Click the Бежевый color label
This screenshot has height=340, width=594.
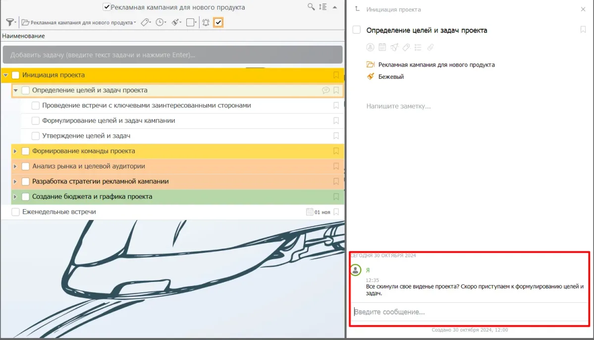click(391, 77)
